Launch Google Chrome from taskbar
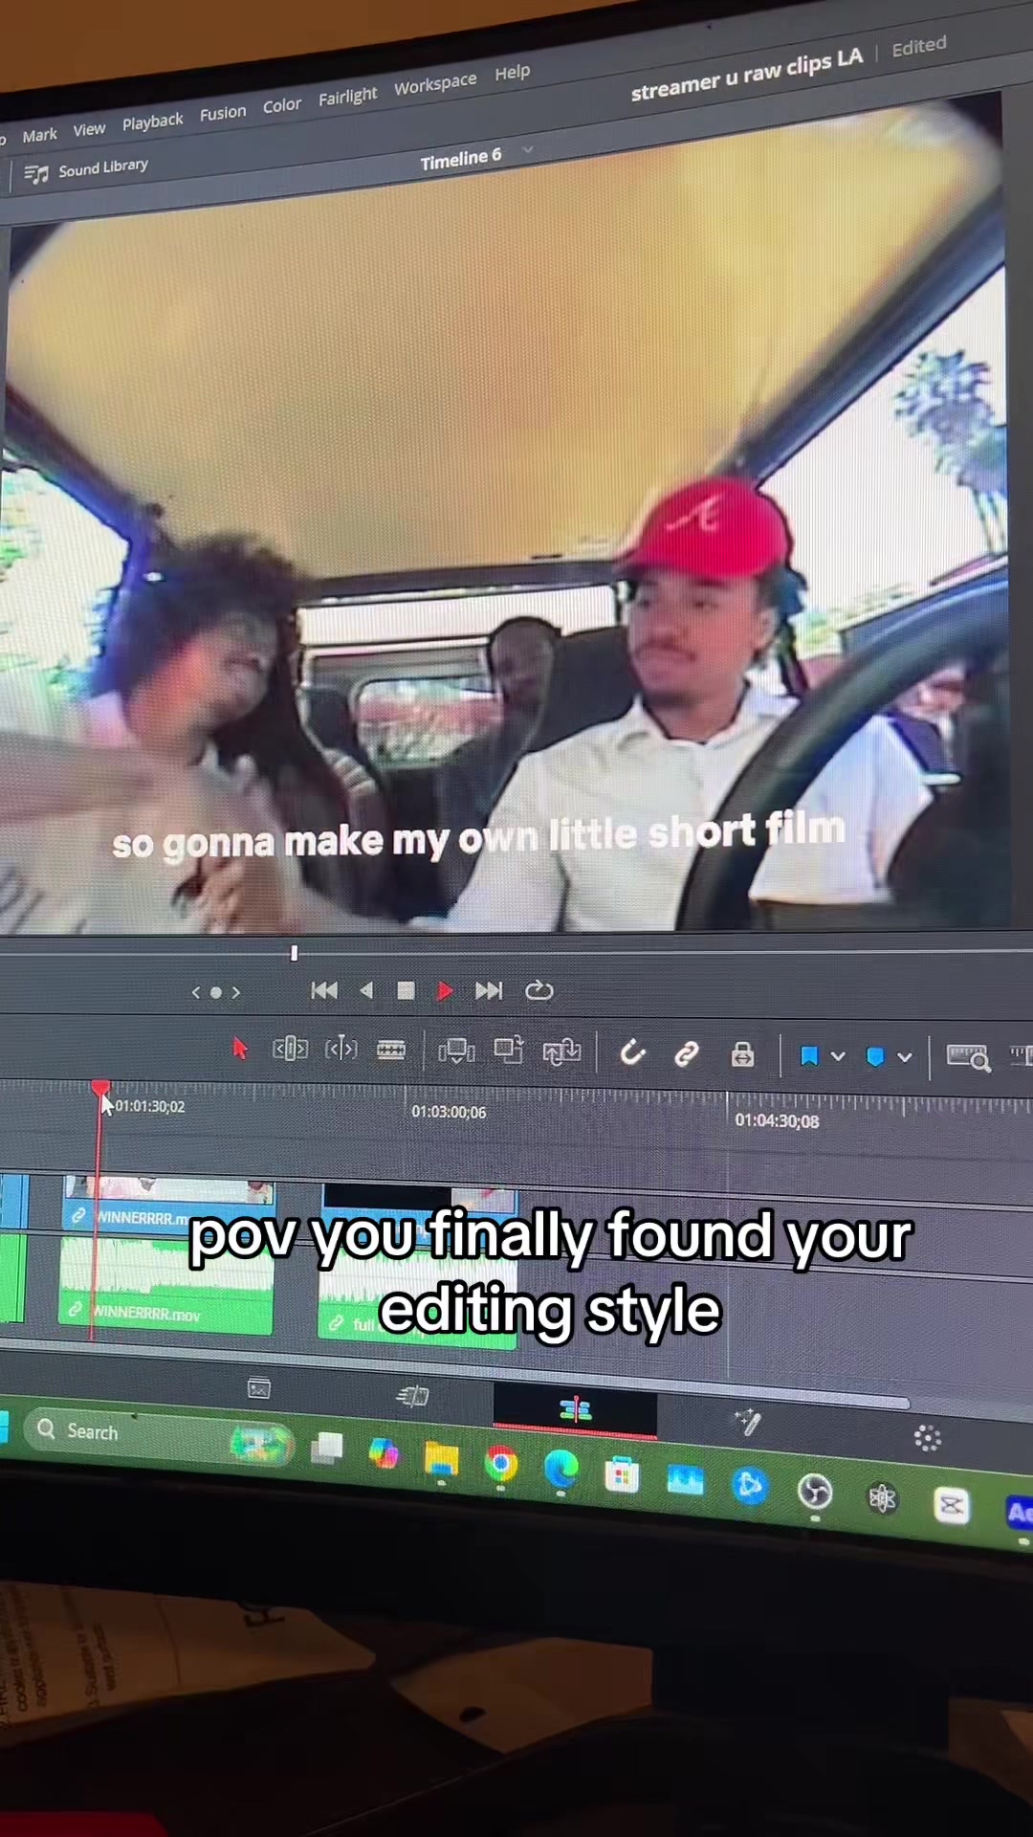The height and width of the screenshot is (1837, 1033). click(501, 1465)
